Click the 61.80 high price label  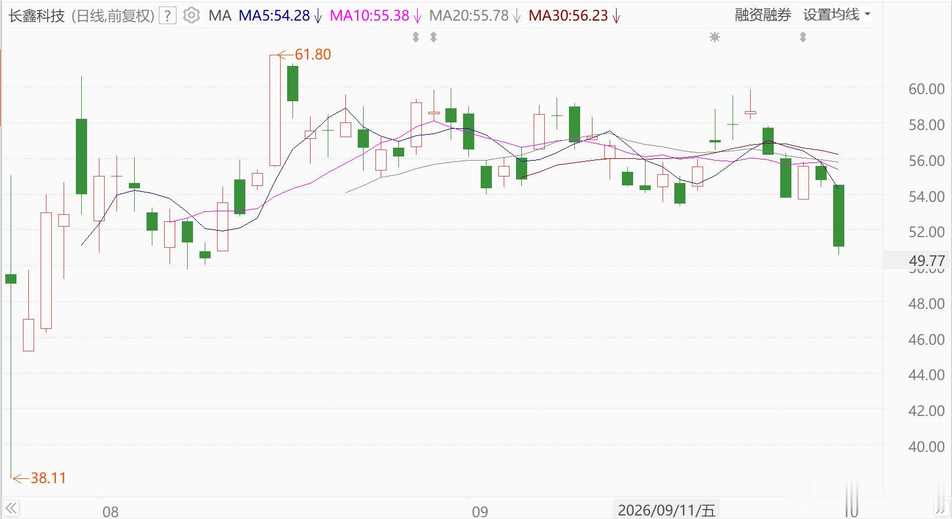[312, 55]
